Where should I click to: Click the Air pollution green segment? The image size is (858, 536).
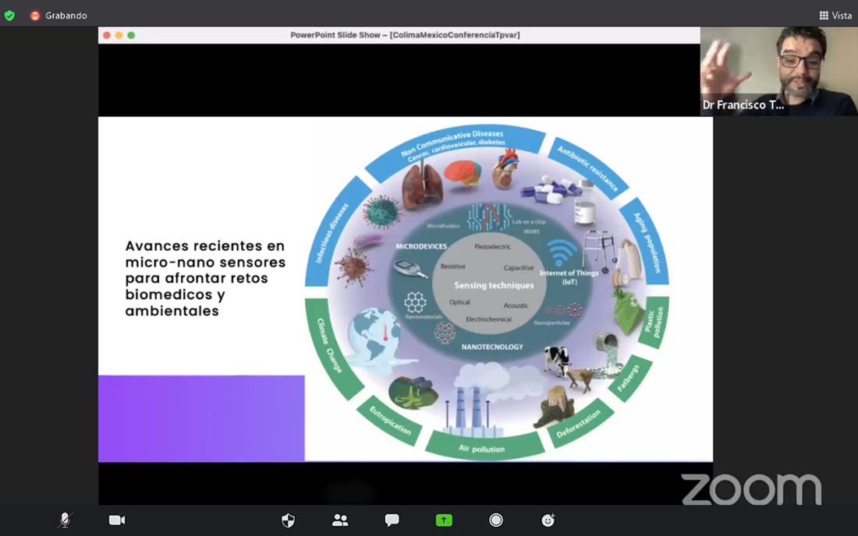click(483, 448)
